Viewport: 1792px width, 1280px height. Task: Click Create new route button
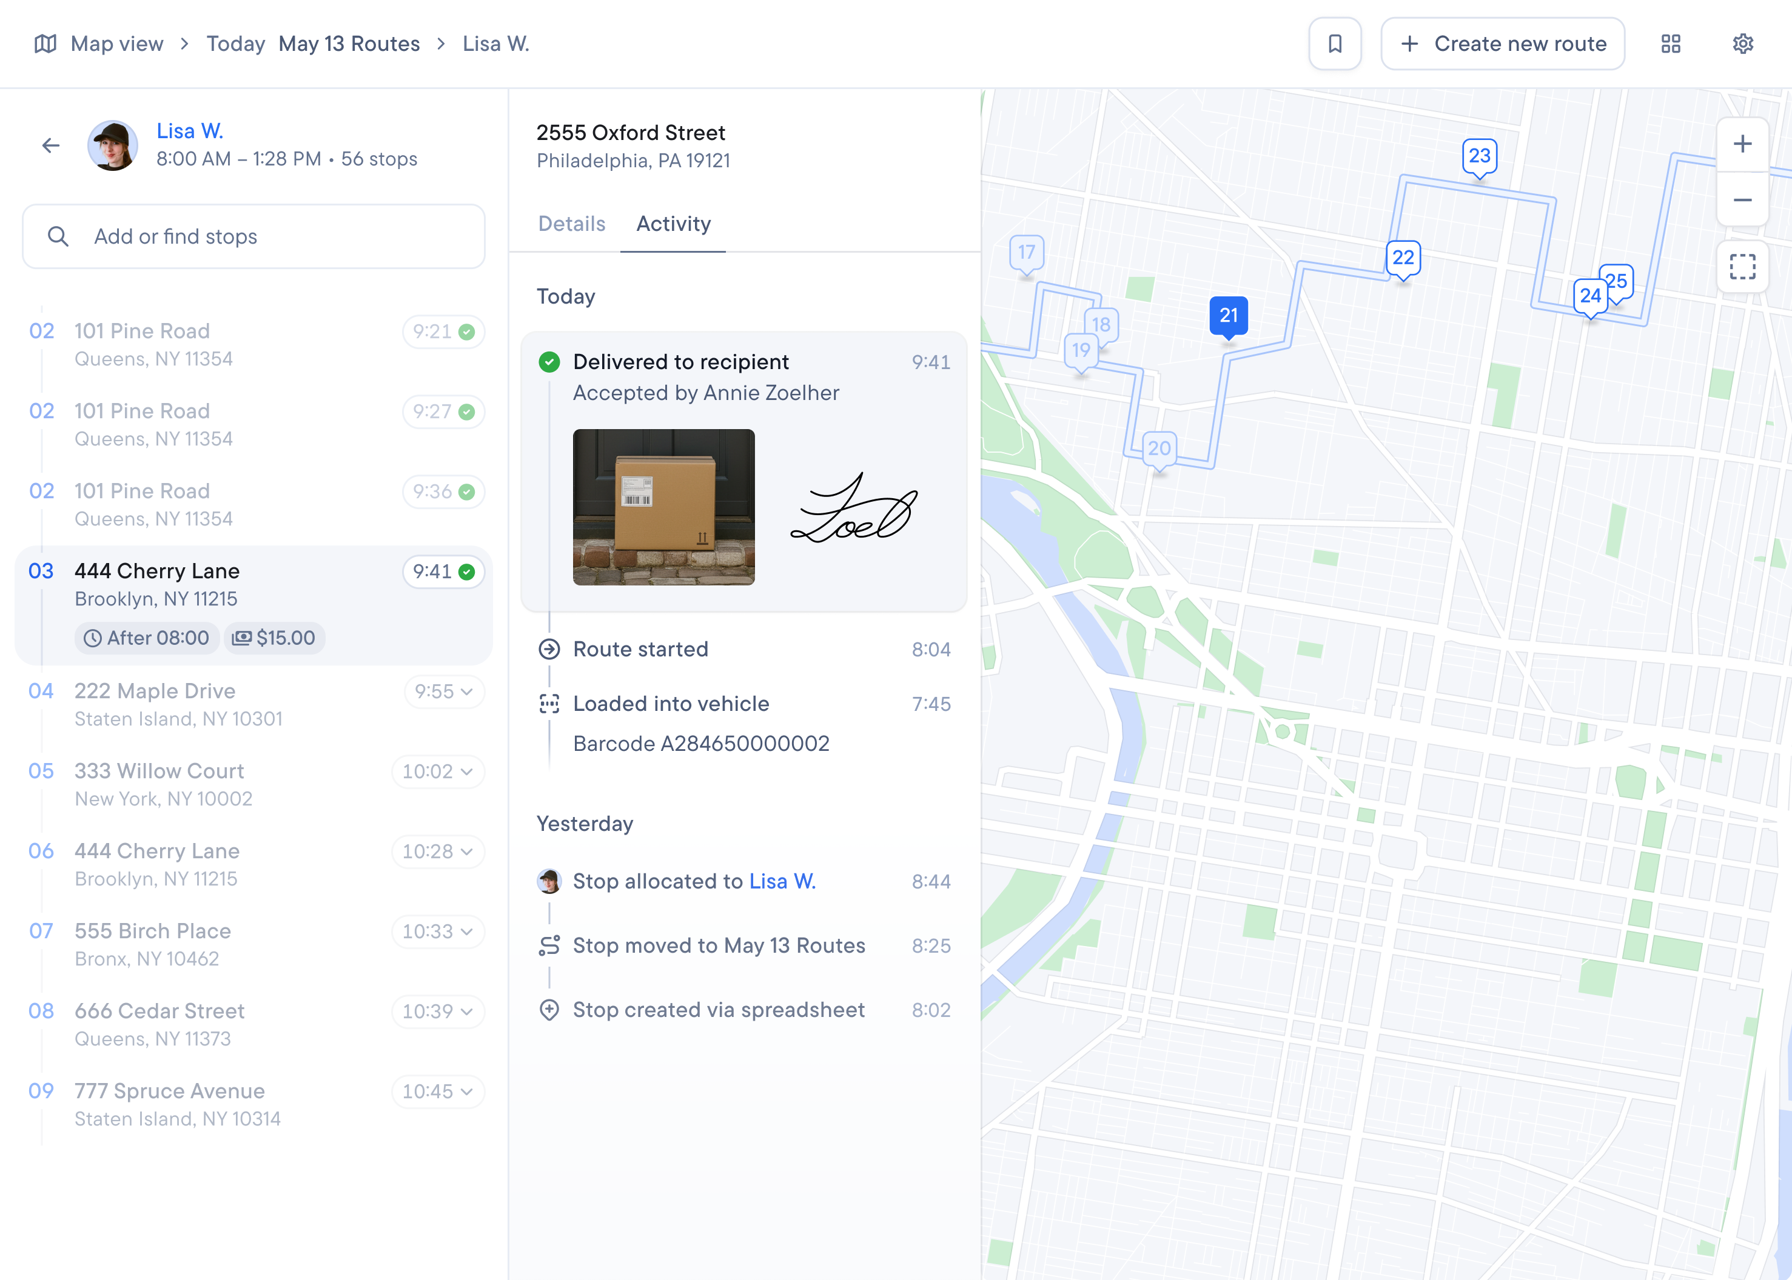coord(1503,44)
